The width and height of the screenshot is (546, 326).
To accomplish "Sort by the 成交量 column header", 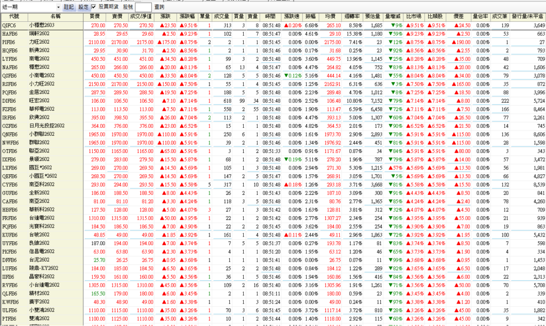I will pyautogui.click(x=222, y=18).
